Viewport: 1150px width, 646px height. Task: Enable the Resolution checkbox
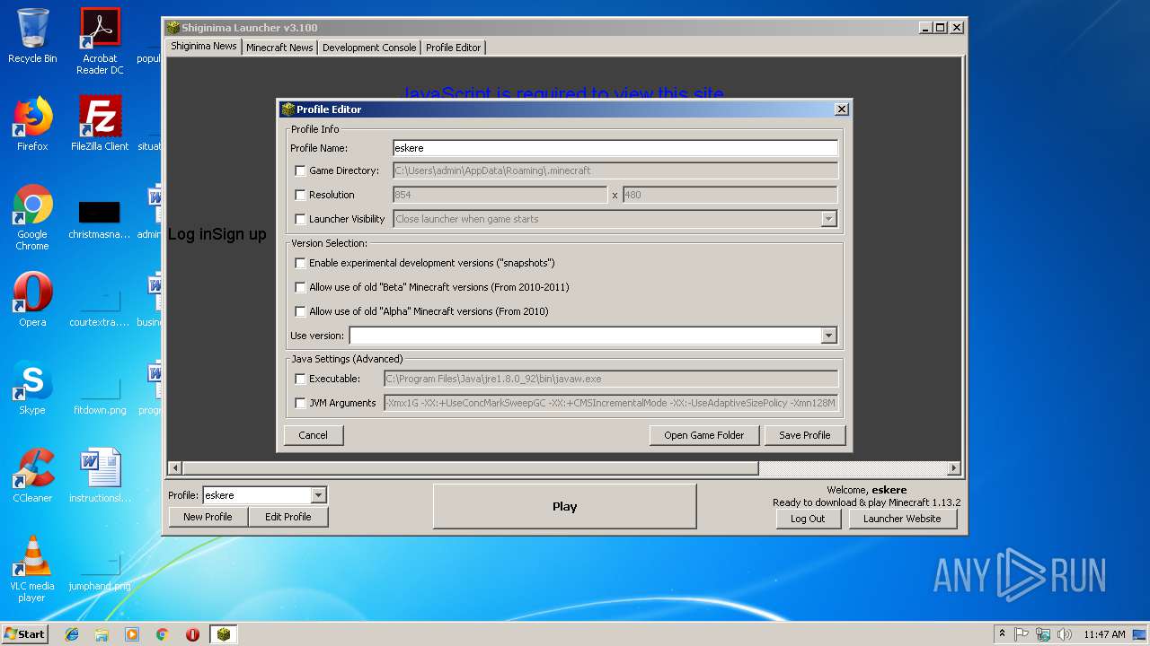[x=300, y=195]
